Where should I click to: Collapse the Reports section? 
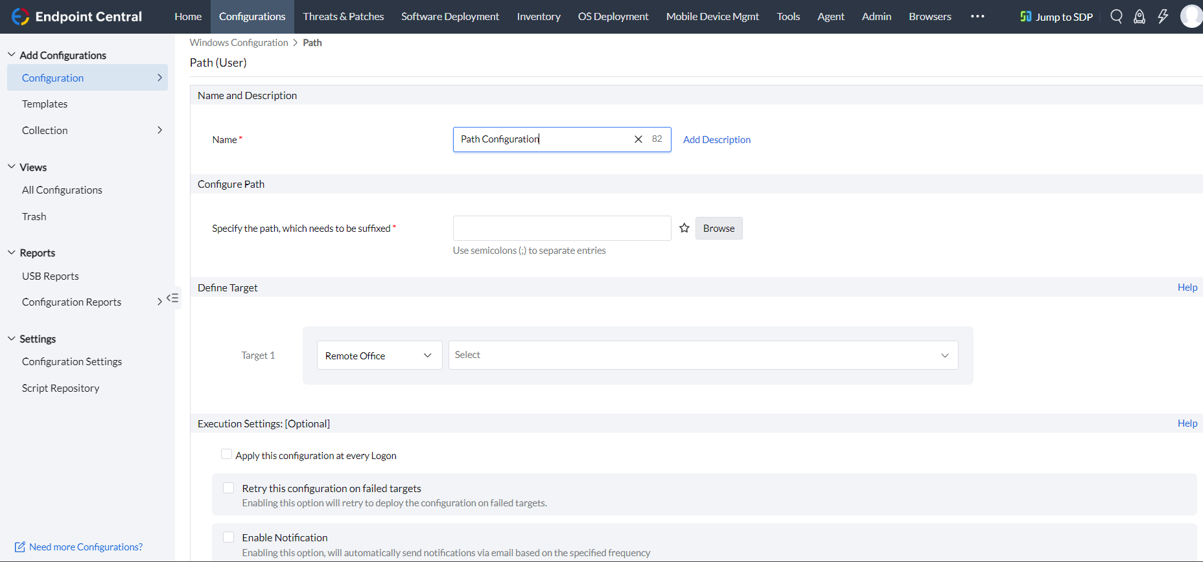[11, 252]
